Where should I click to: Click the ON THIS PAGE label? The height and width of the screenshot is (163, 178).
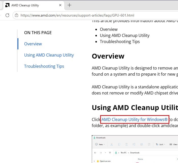tap(38, 33)
